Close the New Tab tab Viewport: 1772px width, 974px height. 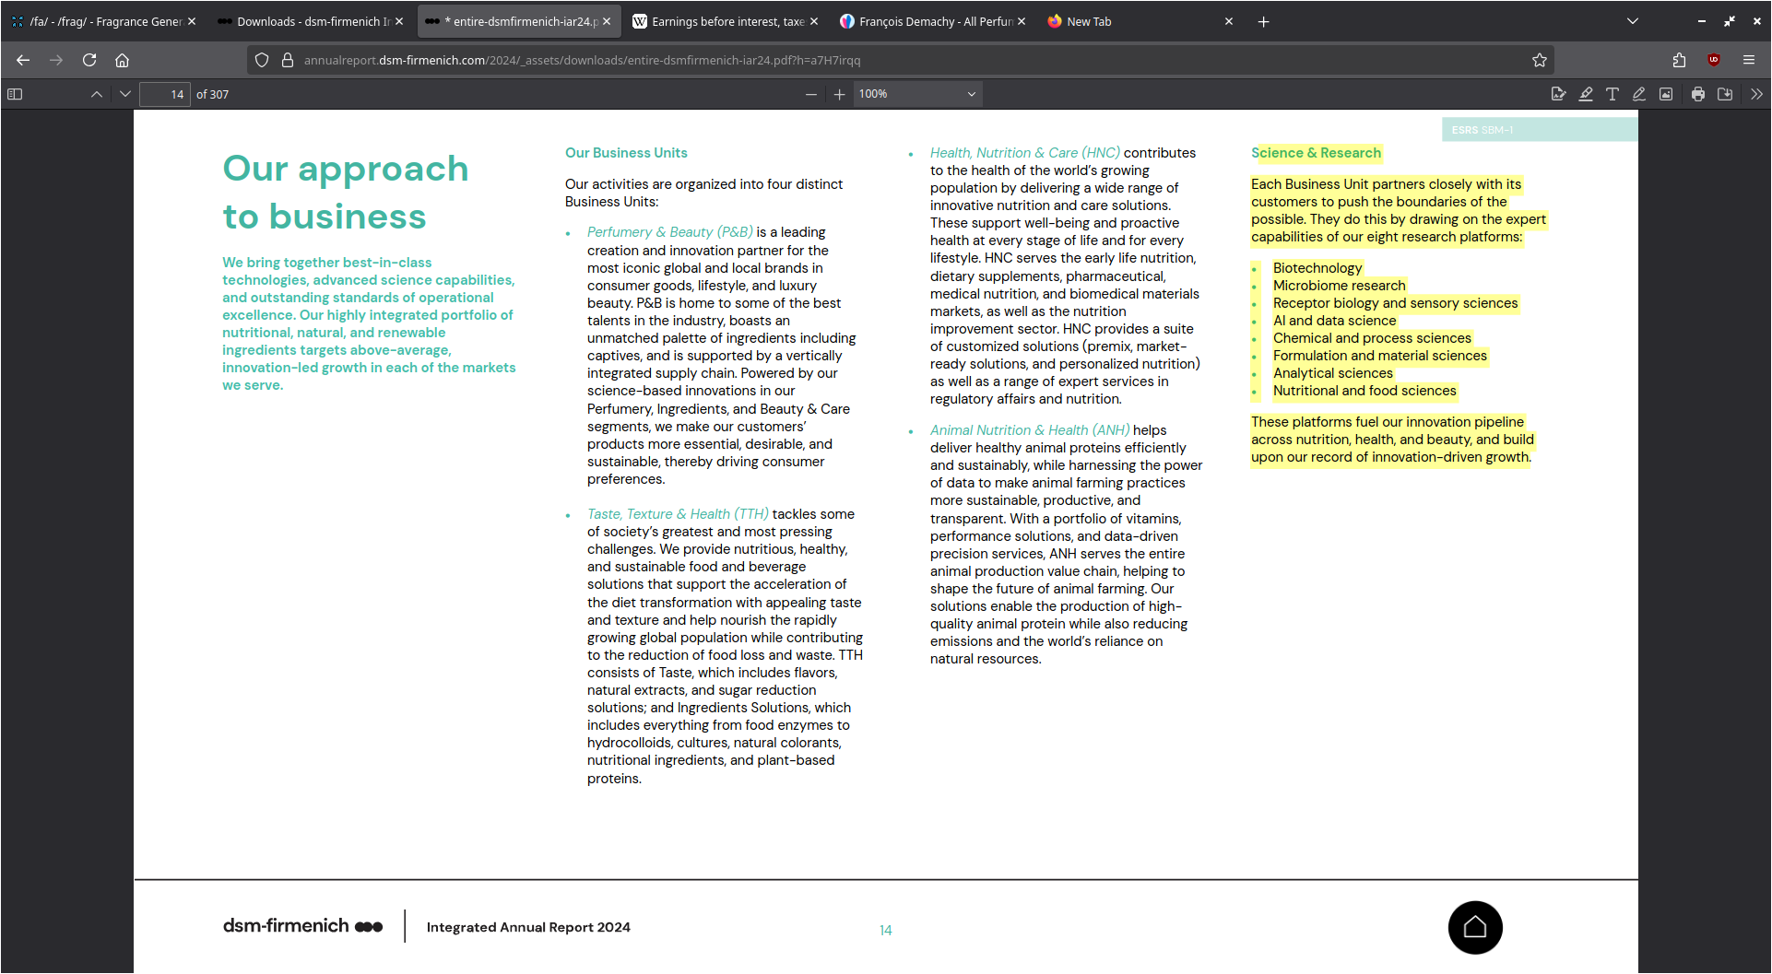tap(1229, 21)
